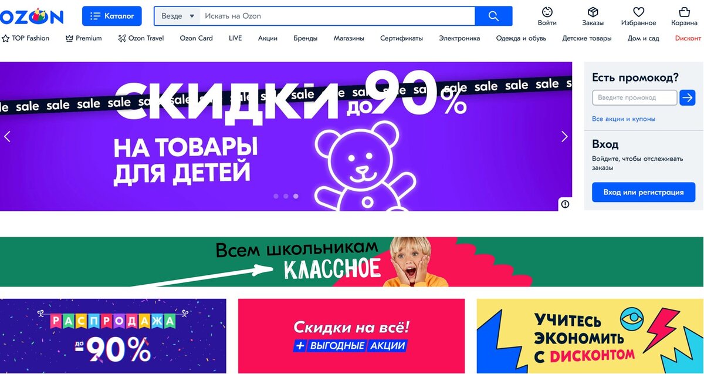Open Все акции и купоны link
This screenshot has width=704, height=374.
(624, 119)
